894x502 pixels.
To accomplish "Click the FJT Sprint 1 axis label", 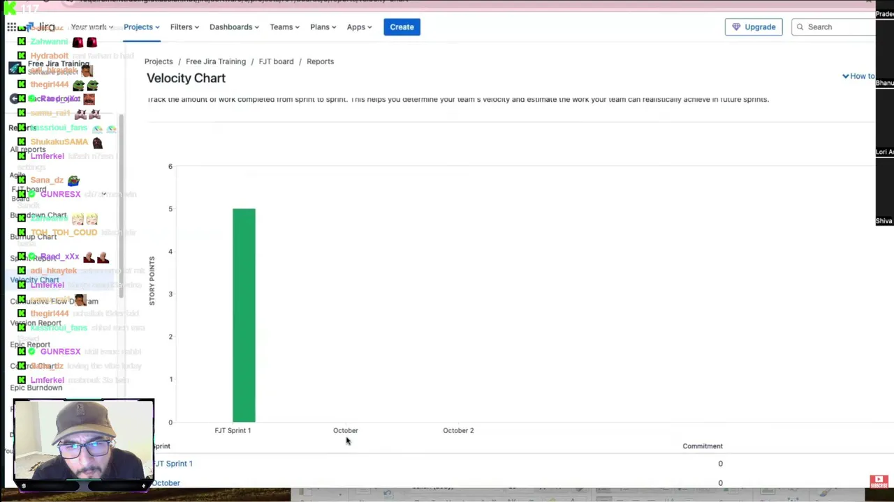I will (233, 431).
